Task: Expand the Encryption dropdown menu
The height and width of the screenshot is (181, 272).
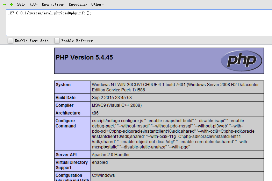Action: (53, 4)
